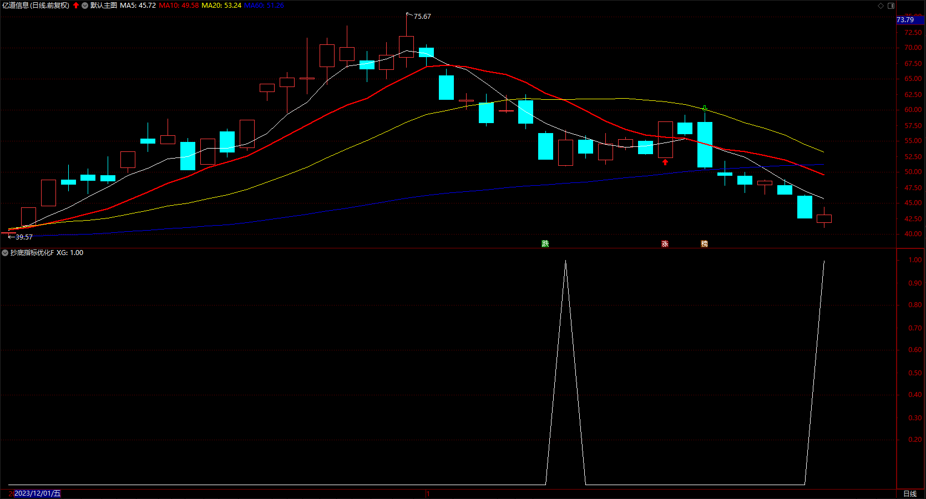Screen dimensions: 926x499
Task: Click the 39.57 low price label
Action: 24,237
